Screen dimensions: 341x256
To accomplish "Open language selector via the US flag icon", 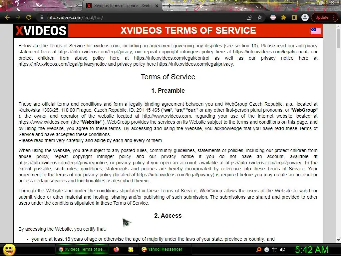I will pos(316,31).
